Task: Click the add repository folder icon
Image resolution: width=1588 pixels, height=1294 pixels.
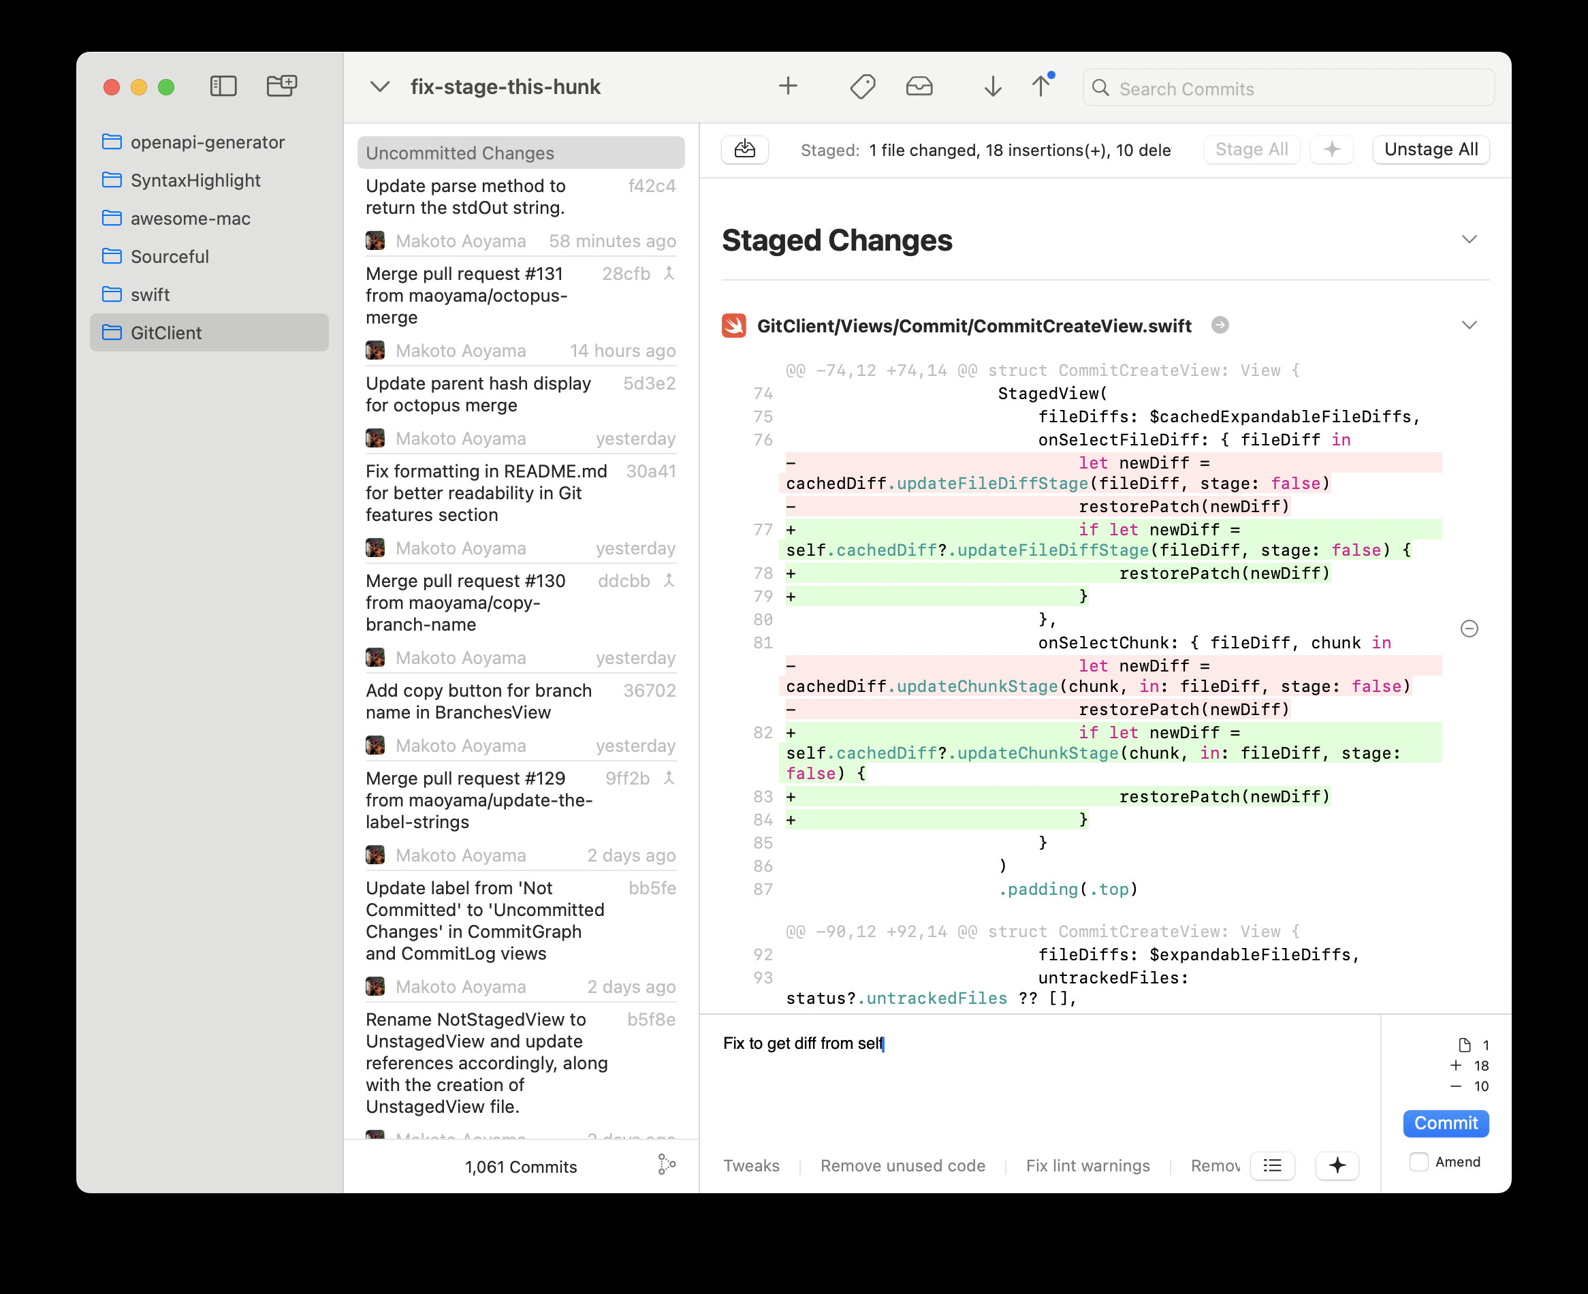Action: (282, 86)
